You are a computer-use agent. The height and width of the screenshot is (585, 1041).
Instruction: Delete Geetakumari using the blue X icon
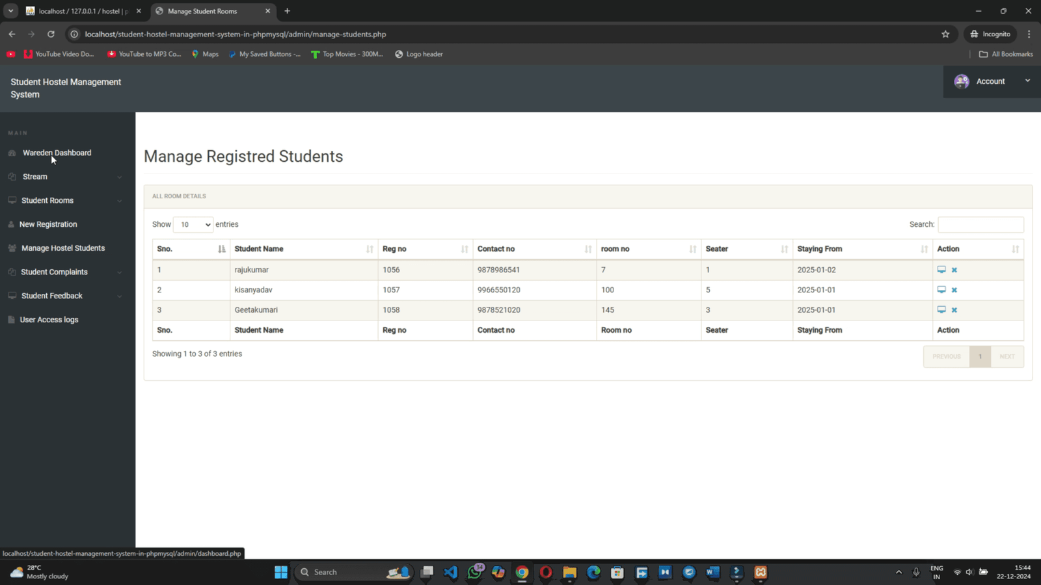954,310
